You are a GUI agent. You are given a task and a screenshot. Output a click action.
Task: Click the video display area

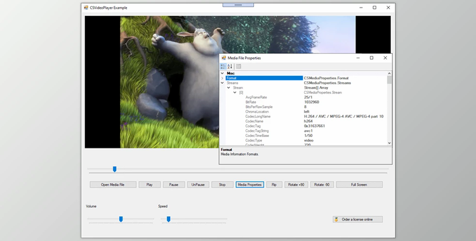[170, 82]
